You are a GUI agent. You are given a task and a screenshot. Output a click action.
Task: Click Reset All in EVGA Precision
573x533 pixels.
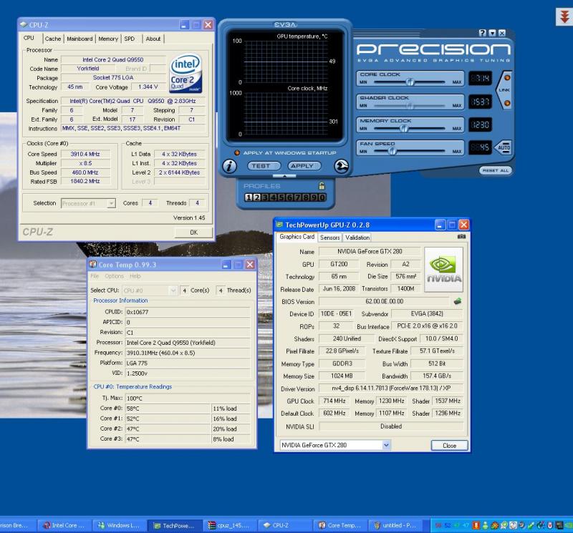point(495,170)
